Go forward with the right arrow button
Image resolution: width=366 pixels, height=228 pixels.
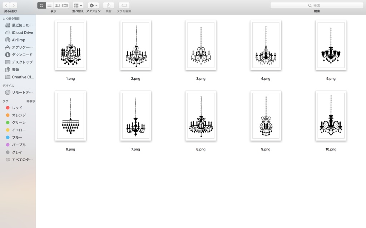tap(14, 5)
